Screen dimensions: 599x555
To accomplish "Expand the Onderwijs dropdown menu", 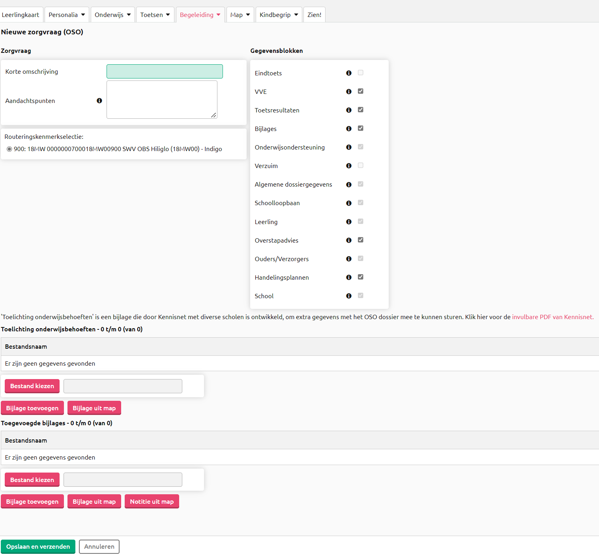I will [113, 15].
